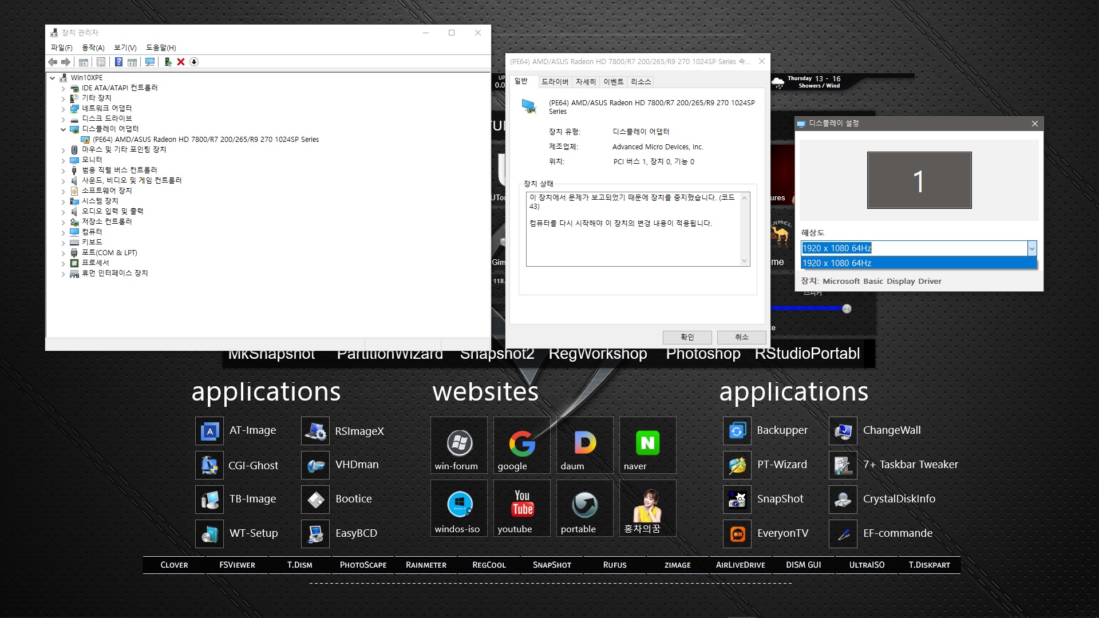This screenshot has height=618, width=1099.
Task: Expand the 디스크 드라이브 node
Action: pos(63,119)
